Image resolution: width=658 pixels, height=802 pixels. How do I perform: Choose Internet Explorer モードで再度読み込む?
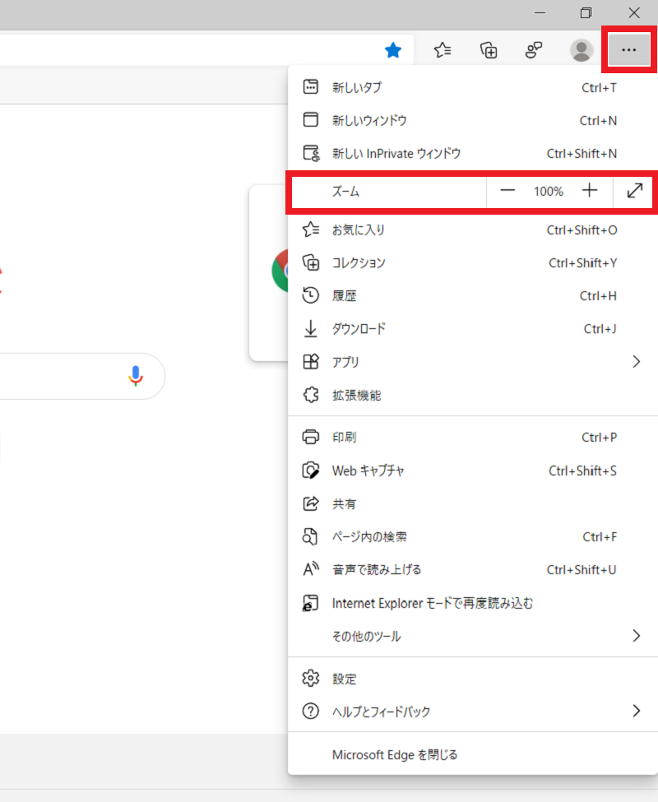tap(473, 603)
